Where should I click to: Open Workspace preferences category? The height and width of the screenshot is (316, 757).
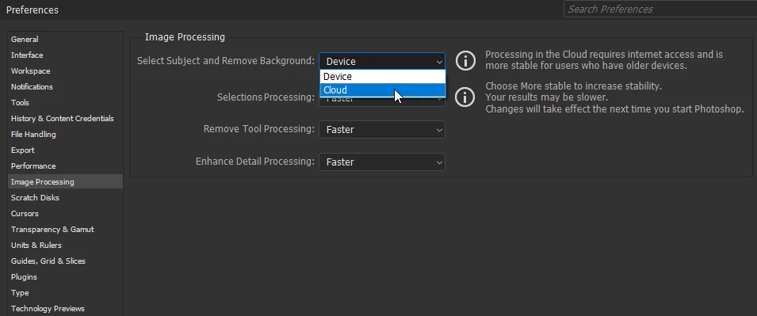[30, 71]
